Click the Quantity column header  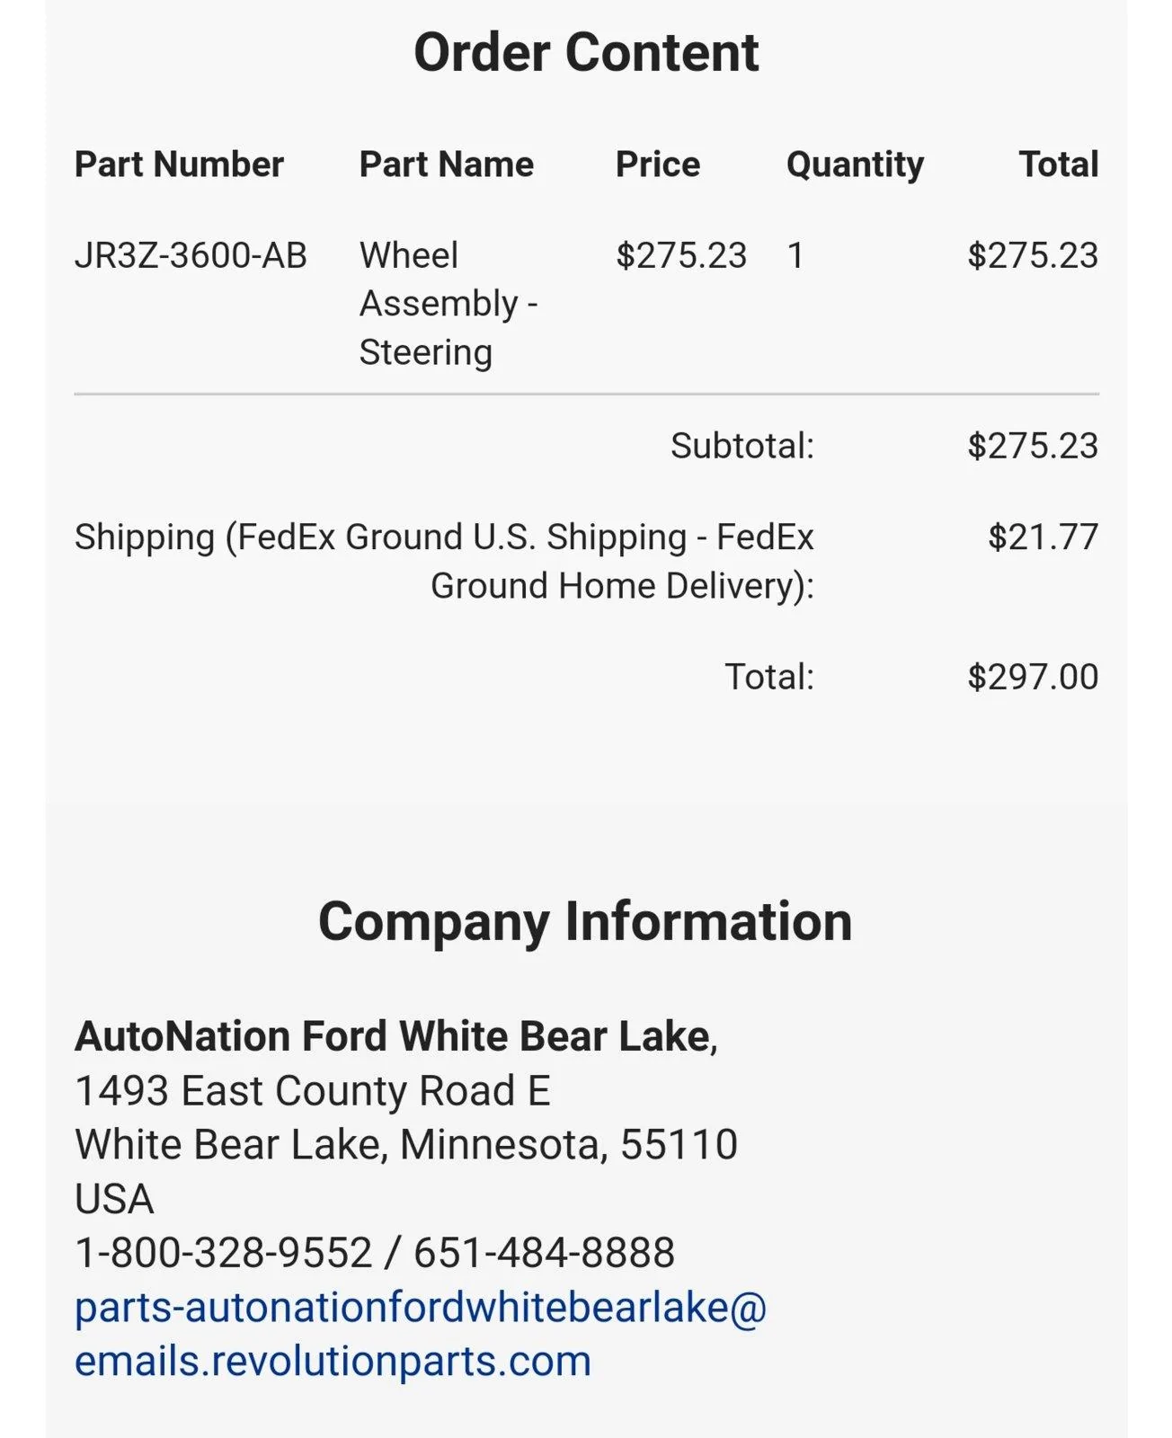855,165
